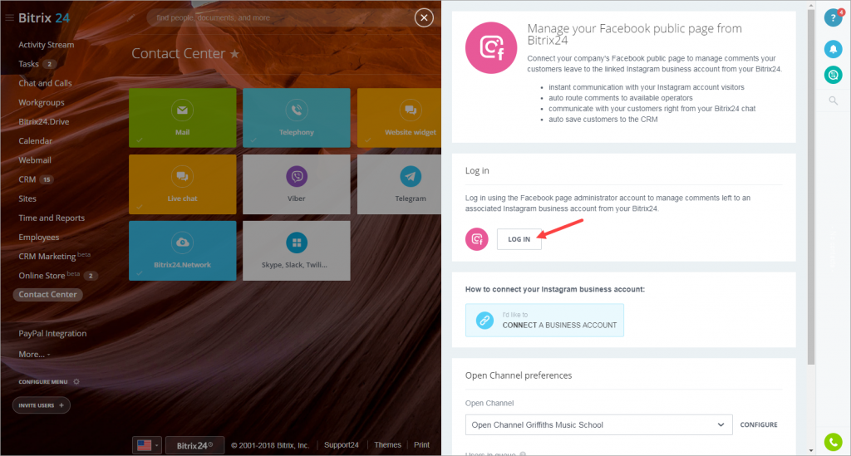The height and width of the screenshot is (456, 851).
Task: Click the small Instagram icon beside Log In
Action: tap(476, 239)
